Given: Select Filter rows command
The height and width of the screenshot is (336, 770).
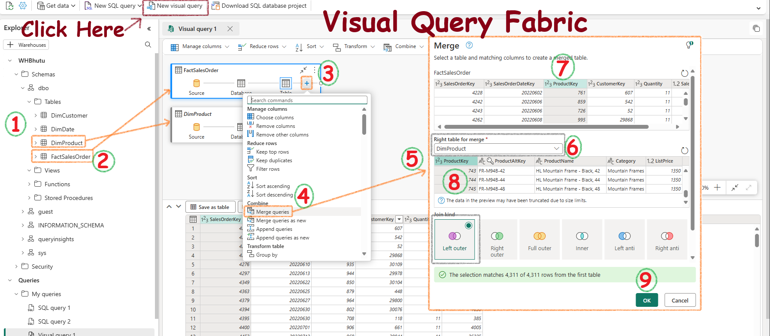Looking at the screenshot, I should click(x=267, y=169).
